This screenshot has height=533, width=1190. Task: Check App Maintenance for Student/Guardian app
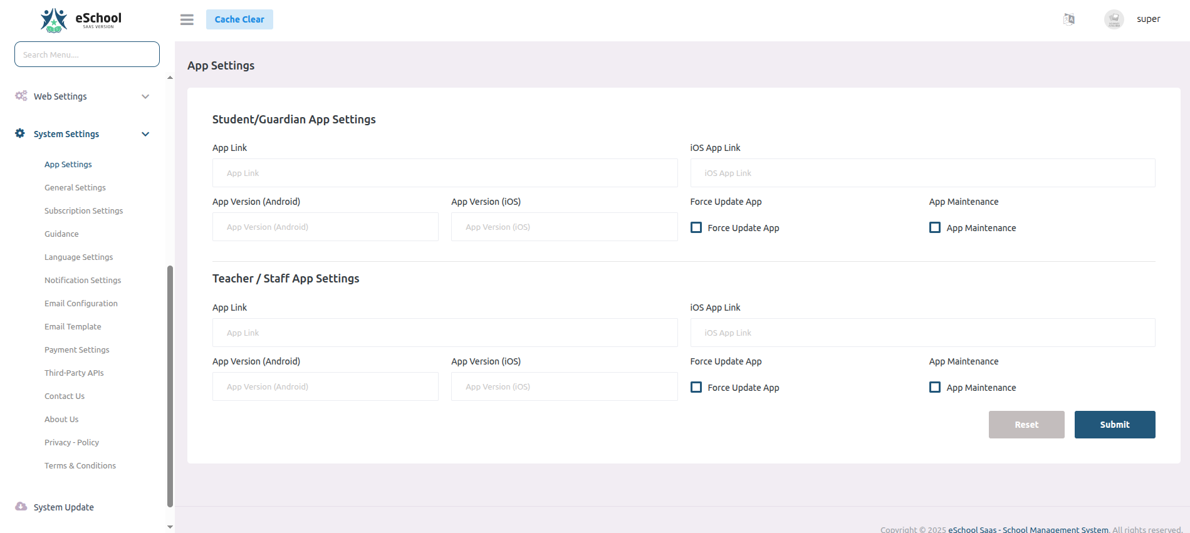(x=935, y=227)
